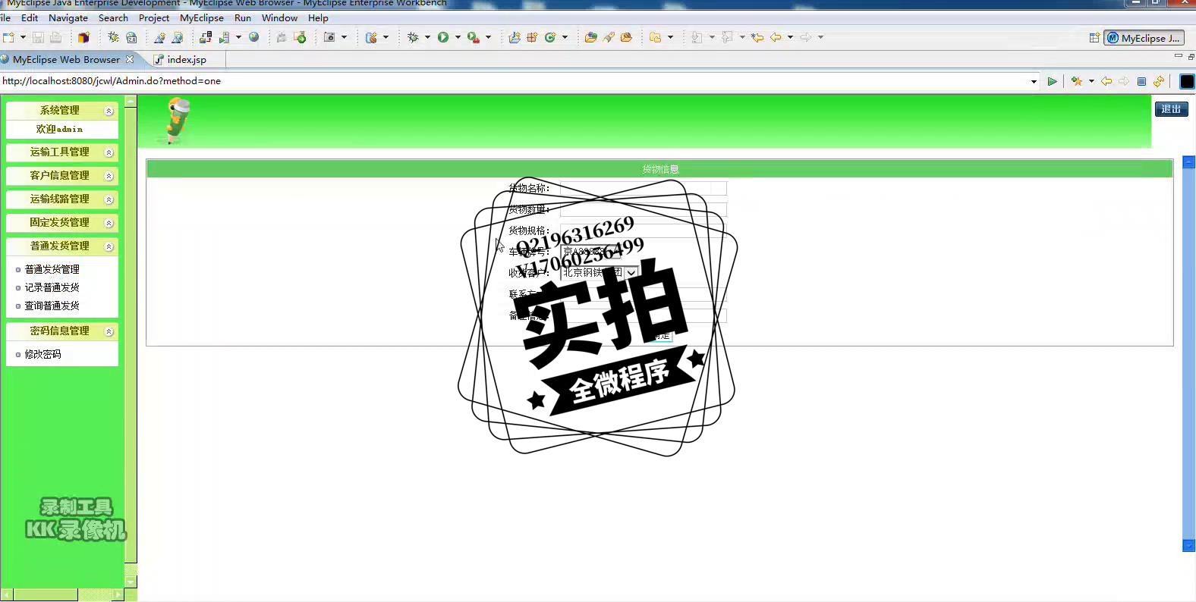Open the Window menu
This screenshot has width=1196, height=602.
click(x=279, y=17)
